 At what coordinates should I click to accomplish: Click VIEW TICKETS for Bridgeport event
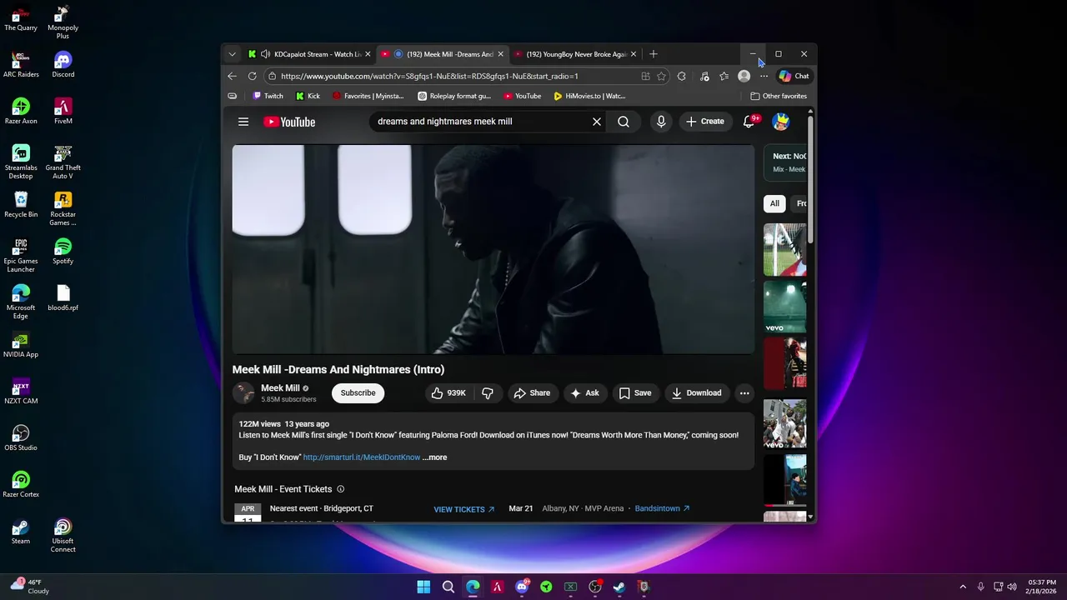pos(464,509)
